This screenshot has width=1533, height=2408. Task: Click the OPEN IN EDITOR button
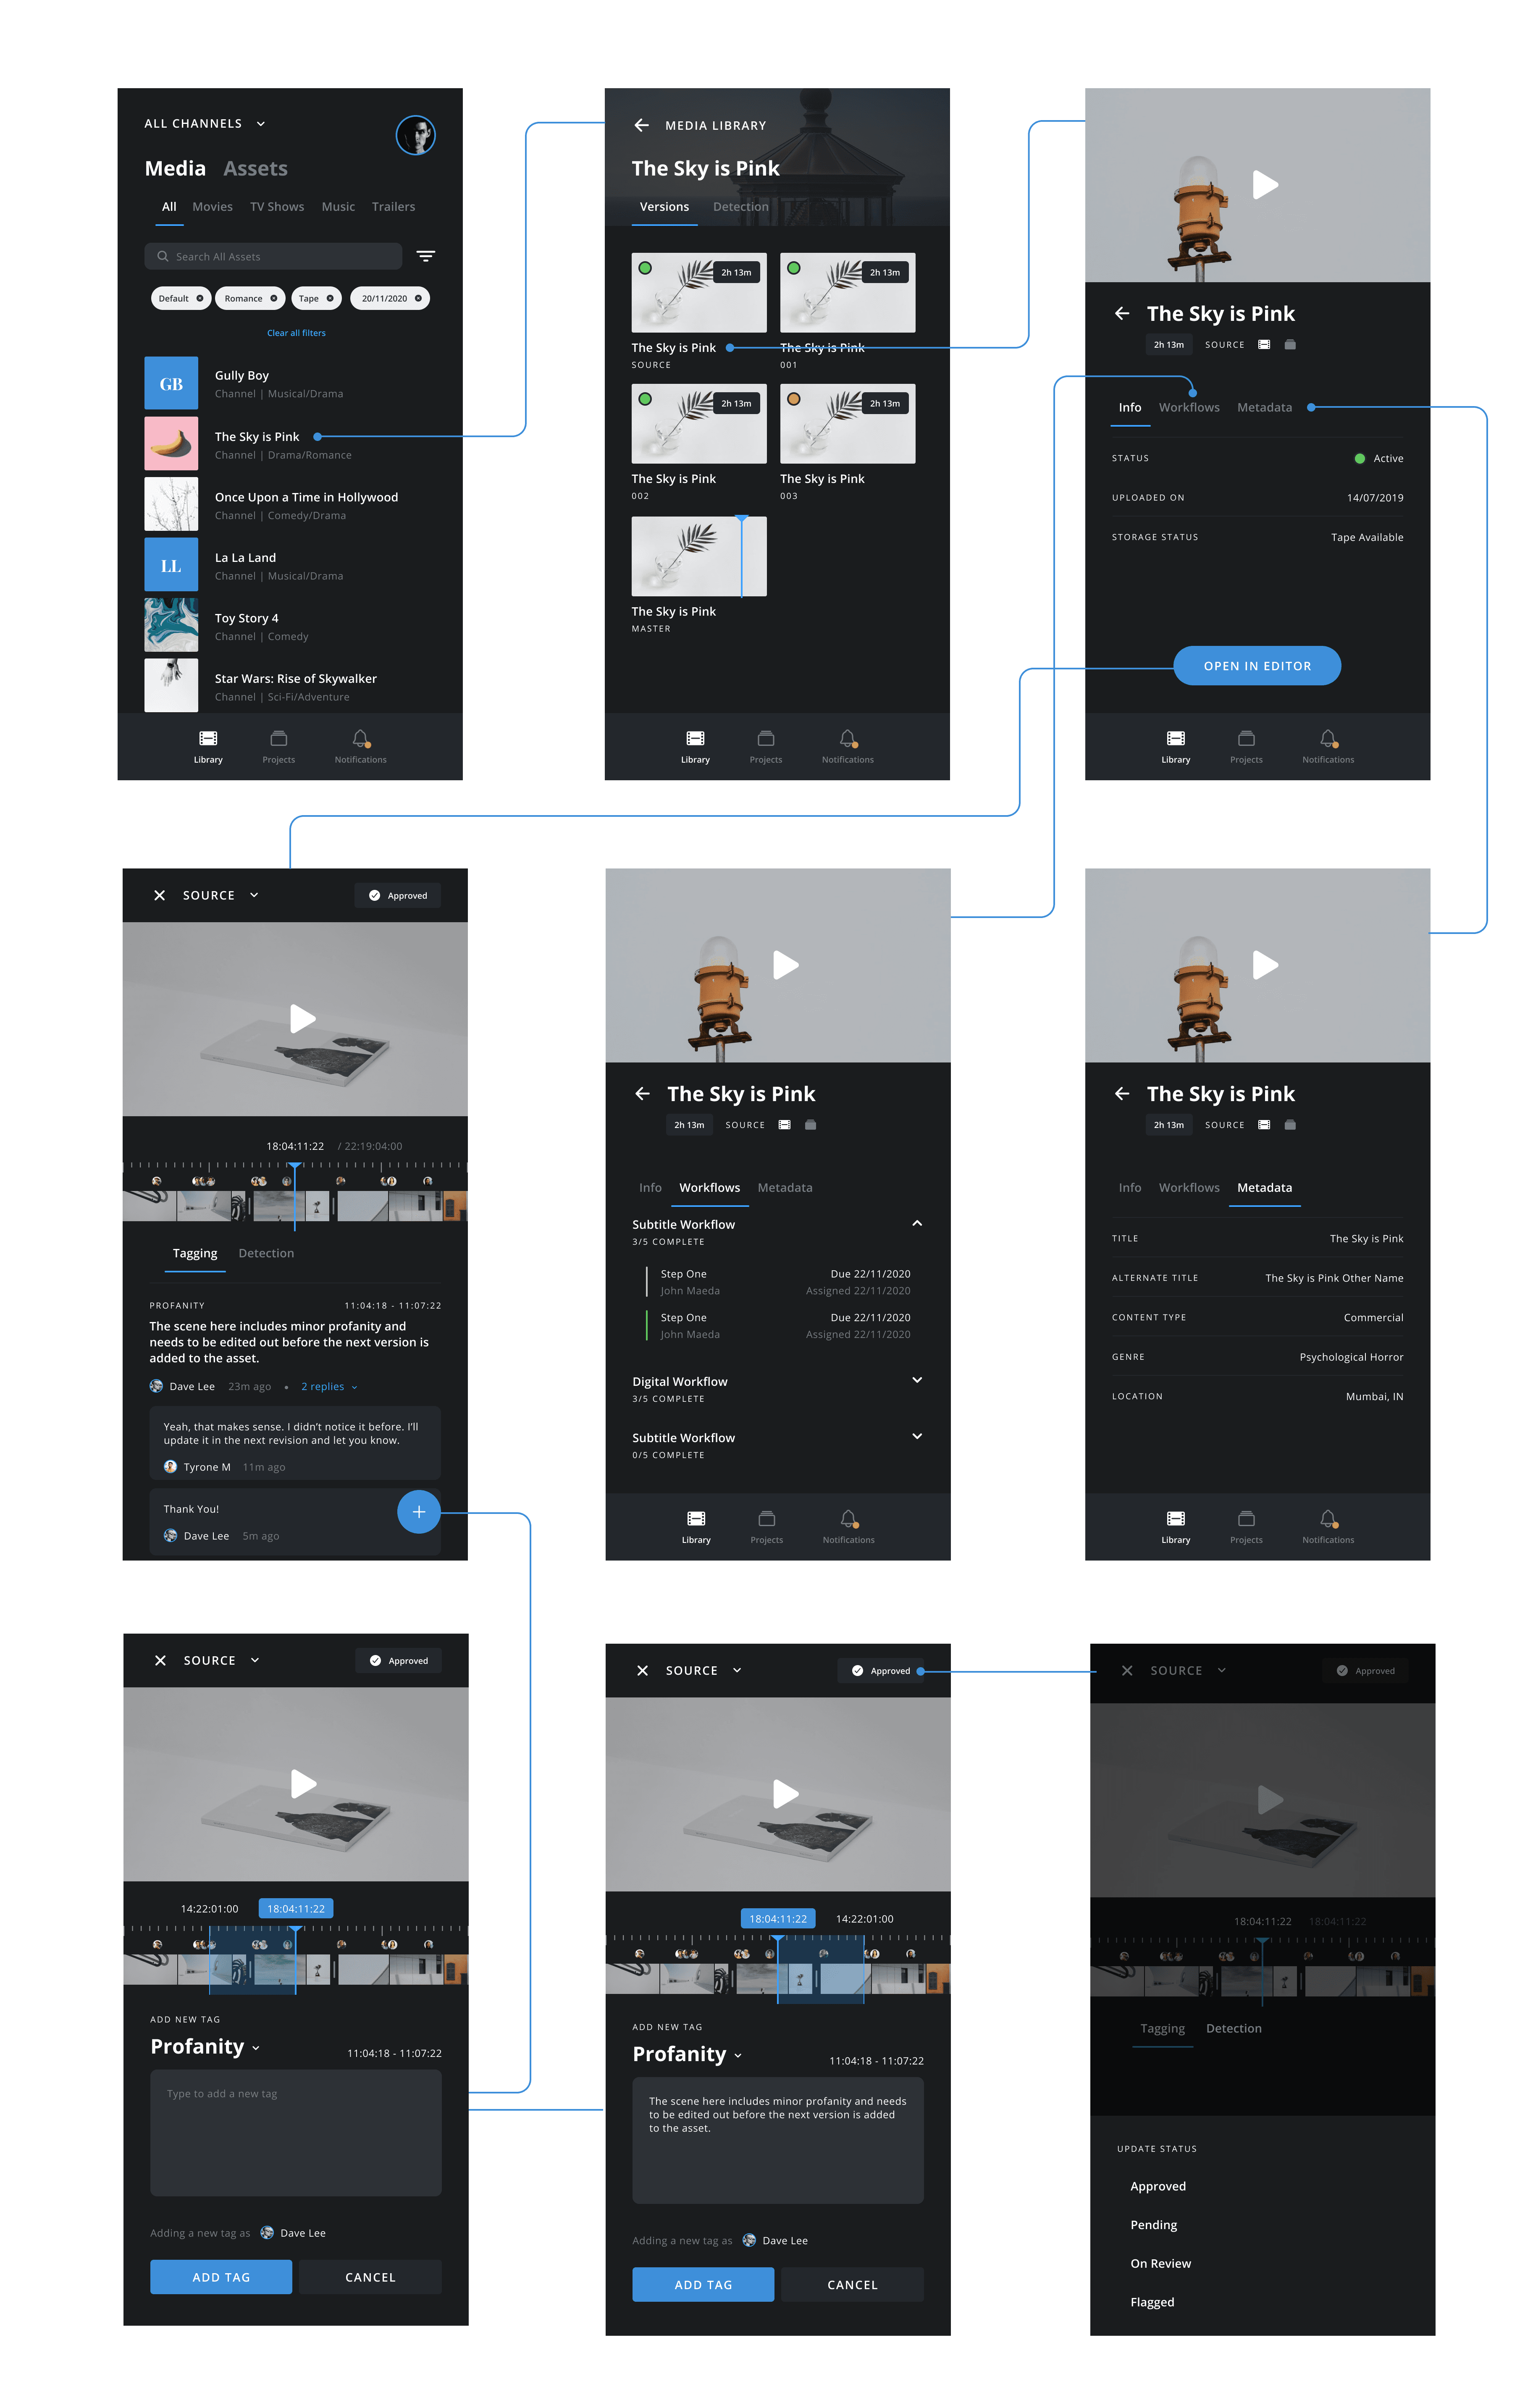click(x=1257, y=665)
